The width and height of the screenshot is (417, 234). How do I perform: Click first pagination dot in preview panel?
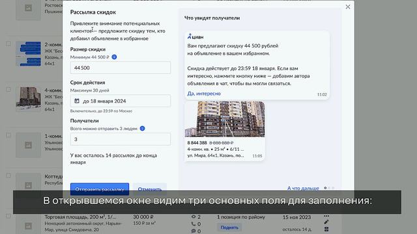[x=325, y=188]
